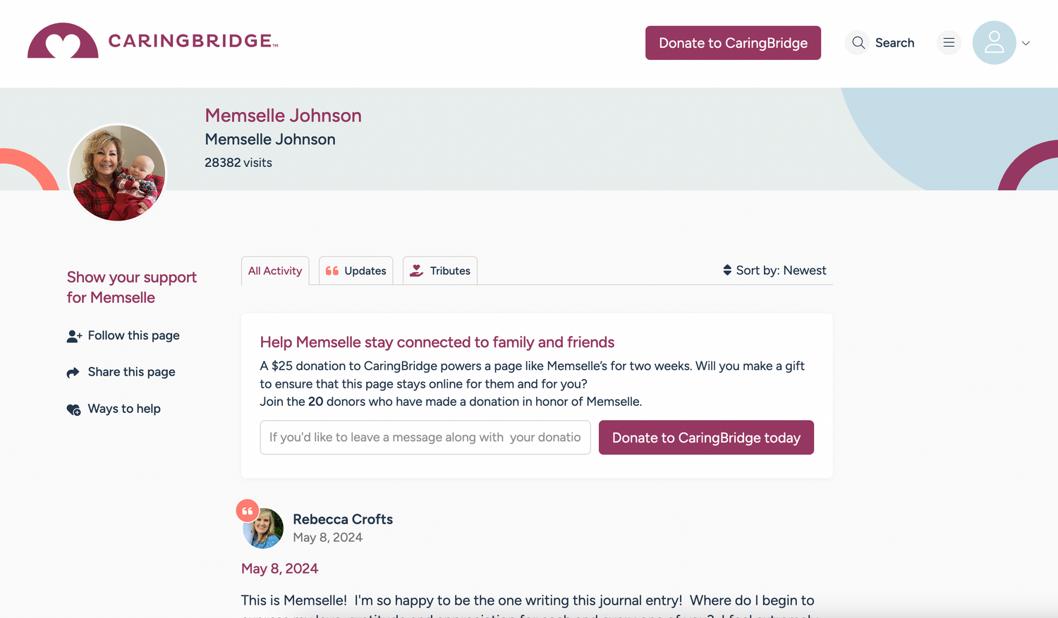Click the user account avatar icon
This screenshot has width=1058, height=618.
point(994,43)
